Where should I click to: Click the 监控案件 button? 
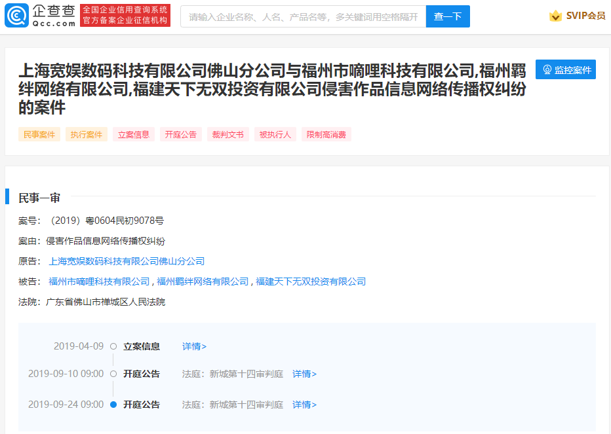pos(565,69)
